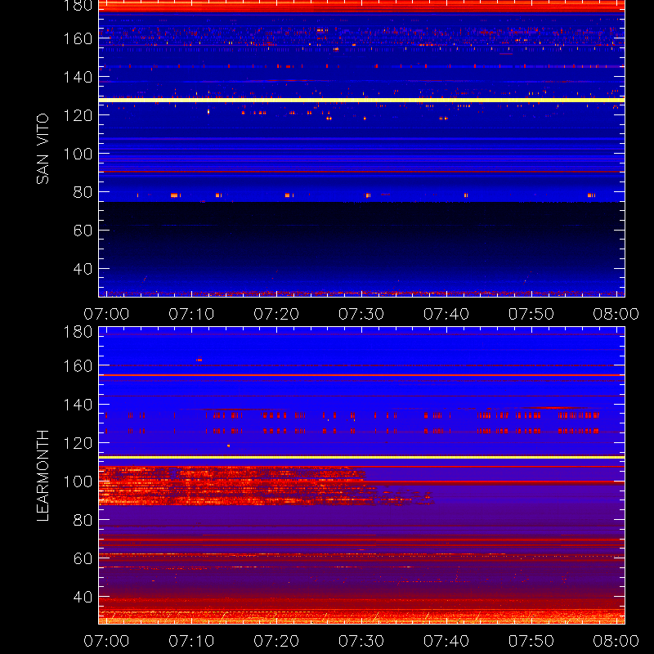Click 07:20 time label under LEARMONTH plot
Viewport: 654px width, 654px height.
276,641
